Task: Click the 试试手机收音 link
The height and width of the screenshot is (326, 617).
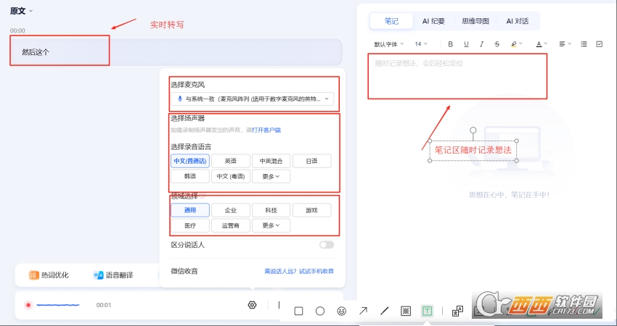Action: click(316, 271)
